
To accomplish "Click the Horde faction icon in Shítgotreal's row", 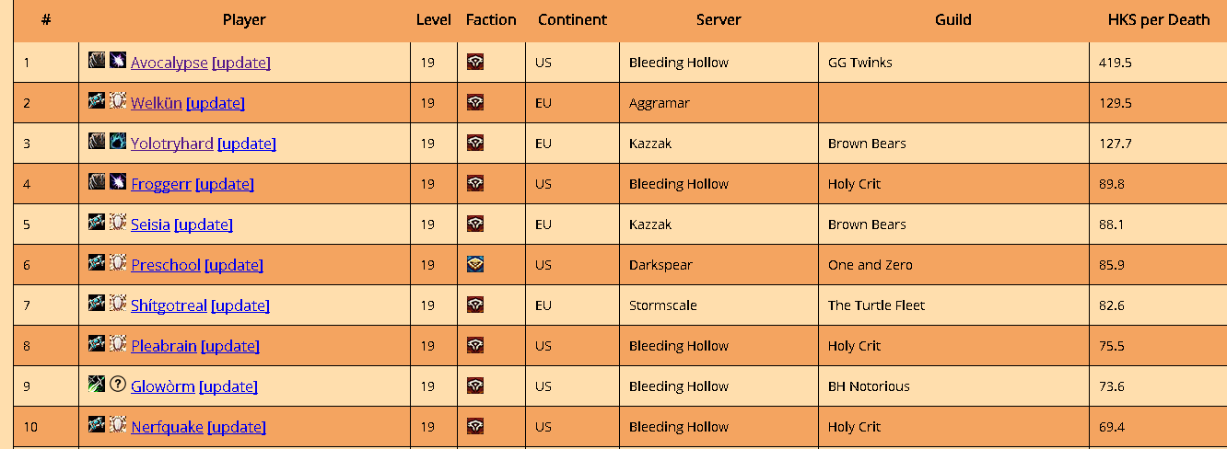I will coord(475,305).
